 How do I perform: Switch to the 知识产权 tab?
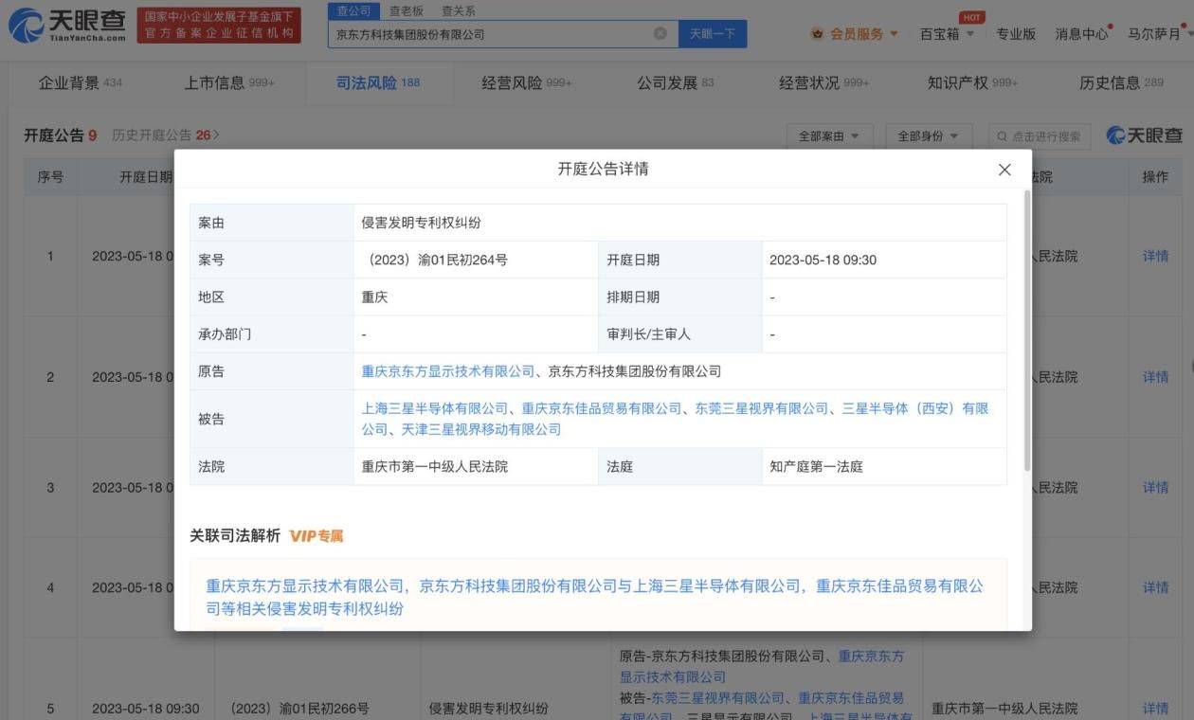971,83
